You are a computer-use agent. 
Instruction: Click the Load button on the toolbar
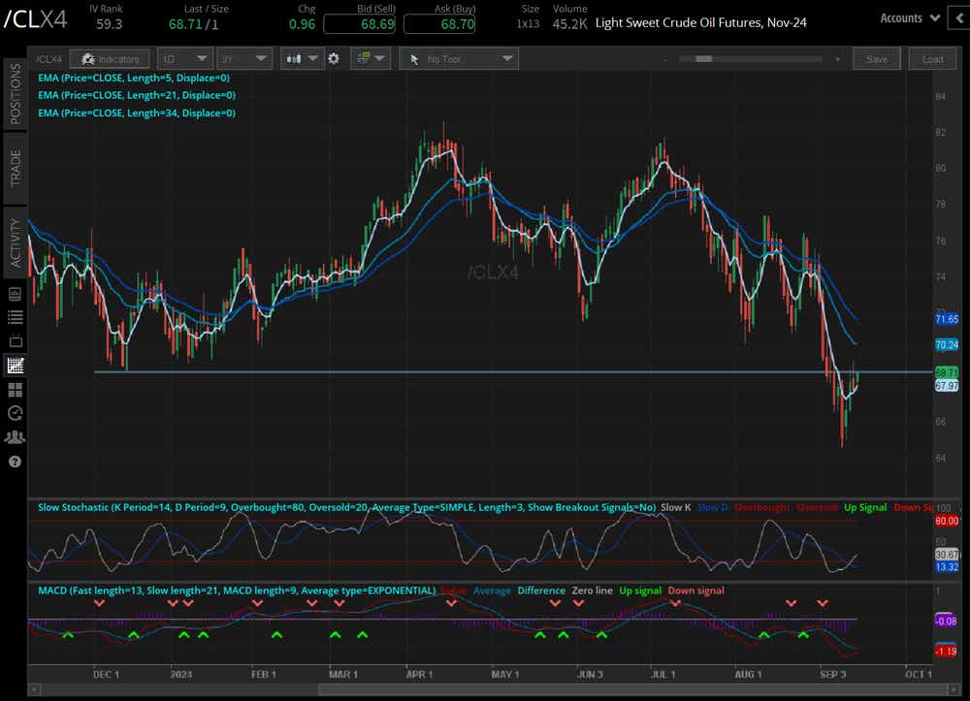(932, 58)
